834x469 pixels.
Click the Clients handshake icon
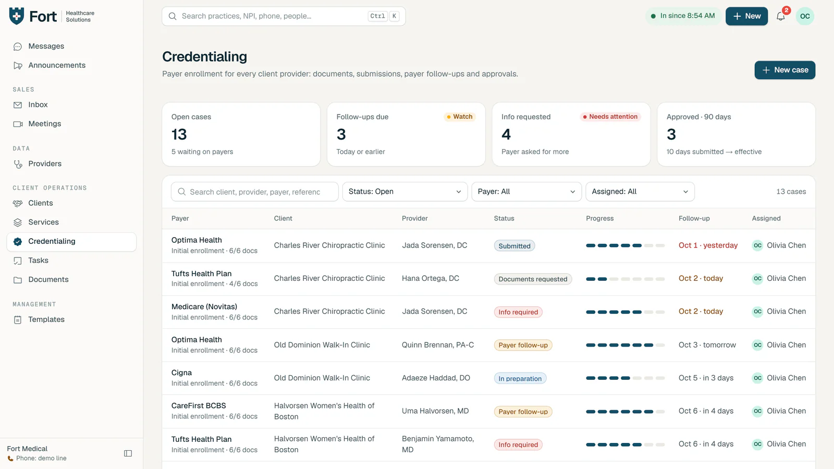point(18,203)
